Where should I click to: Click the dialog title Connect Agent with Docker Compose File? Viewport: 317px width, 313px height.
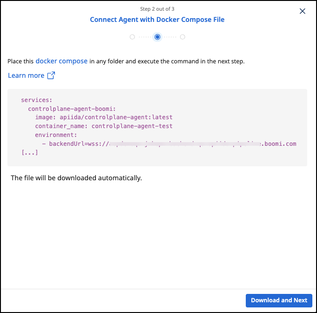click(x=157, y=20)
